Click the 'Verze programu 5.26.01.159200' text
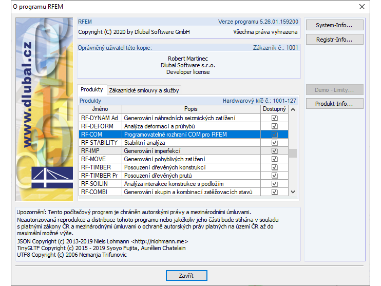The width and height of the screenshot is (381, 286). click(x=258, y=22)
